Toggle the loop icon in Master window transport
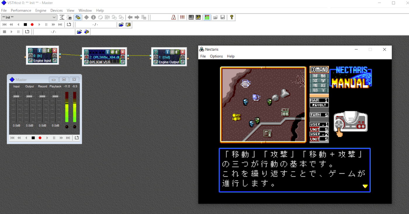Viewport: 409px width, 214px height. click(x=77, y=138)
